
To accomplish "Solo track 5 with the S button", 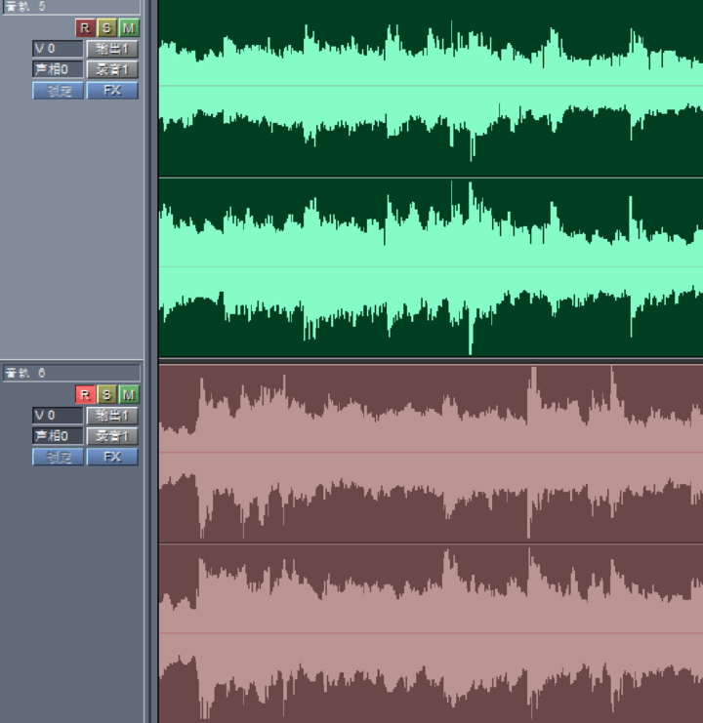I will coord(107,28).
